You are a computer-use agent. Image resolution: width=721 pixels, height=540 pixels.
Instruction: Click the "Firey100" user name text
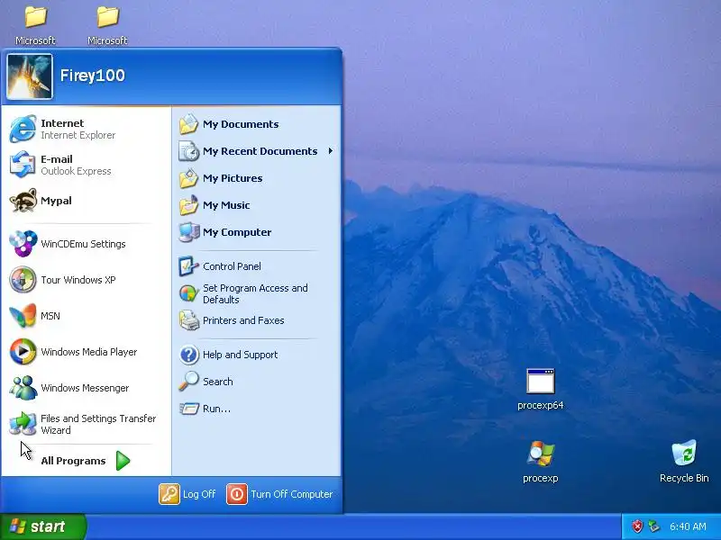pyautogui.click(x=93, y=76)
